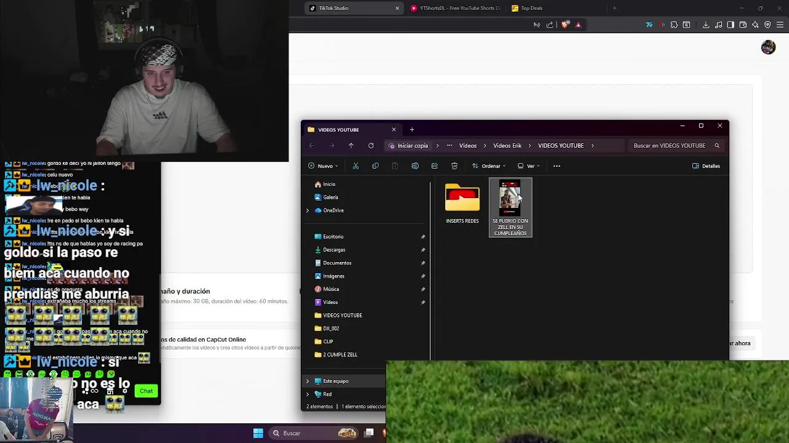Open Documentos in the navigation pane
The height and width of the screenshot is (443, 789).
point(337,263)
